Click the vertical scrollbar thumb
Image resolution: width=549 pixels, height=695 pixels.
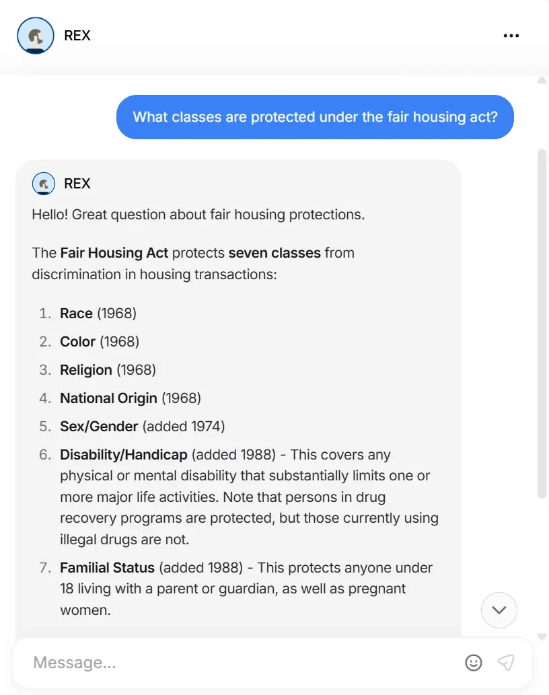click(542, 324)
